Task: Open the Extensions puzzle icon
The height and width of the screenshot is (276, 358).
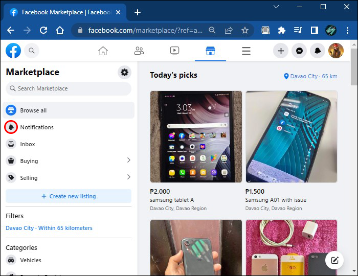Action: tap(282, 30)
